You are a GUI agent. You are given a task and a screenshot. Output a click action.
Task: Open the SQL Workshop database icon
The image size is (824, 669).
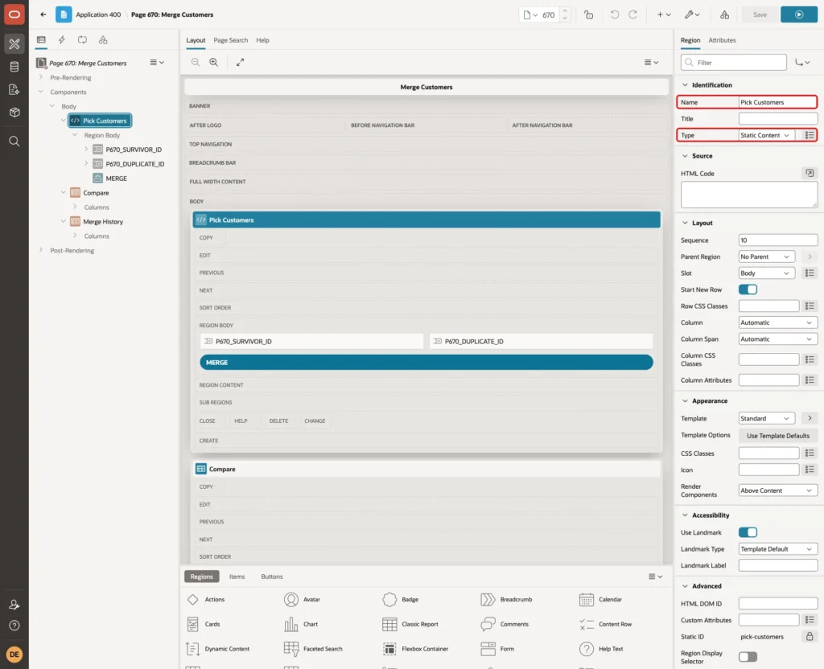coord(14,67)
